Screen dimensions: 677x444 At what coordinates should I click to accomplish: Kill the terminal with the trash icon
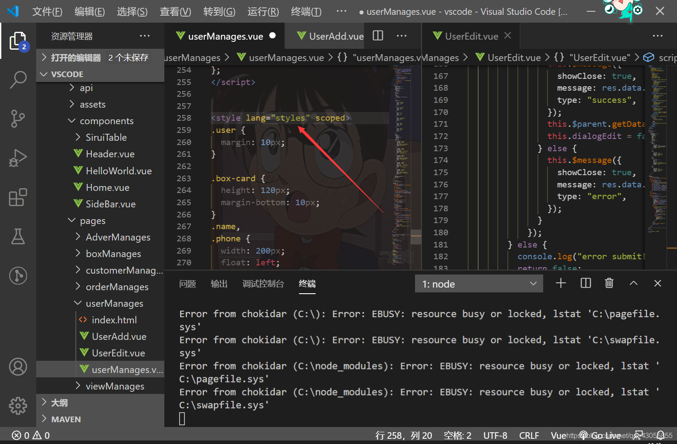tap(609, 283)
